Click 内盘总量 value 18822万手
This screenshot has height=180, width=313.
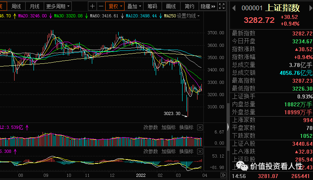pos(298,104)
